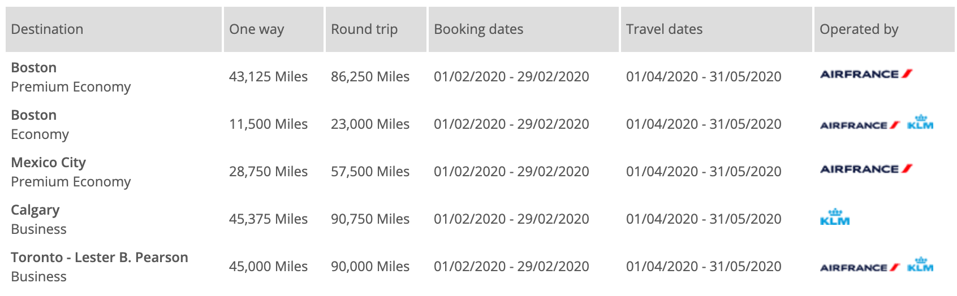Click Air France logo in Boston Premium Economy row
Image resolution: width=957 pixels, height=296 pixels.
pyautogui.click(x=866, y=74)
